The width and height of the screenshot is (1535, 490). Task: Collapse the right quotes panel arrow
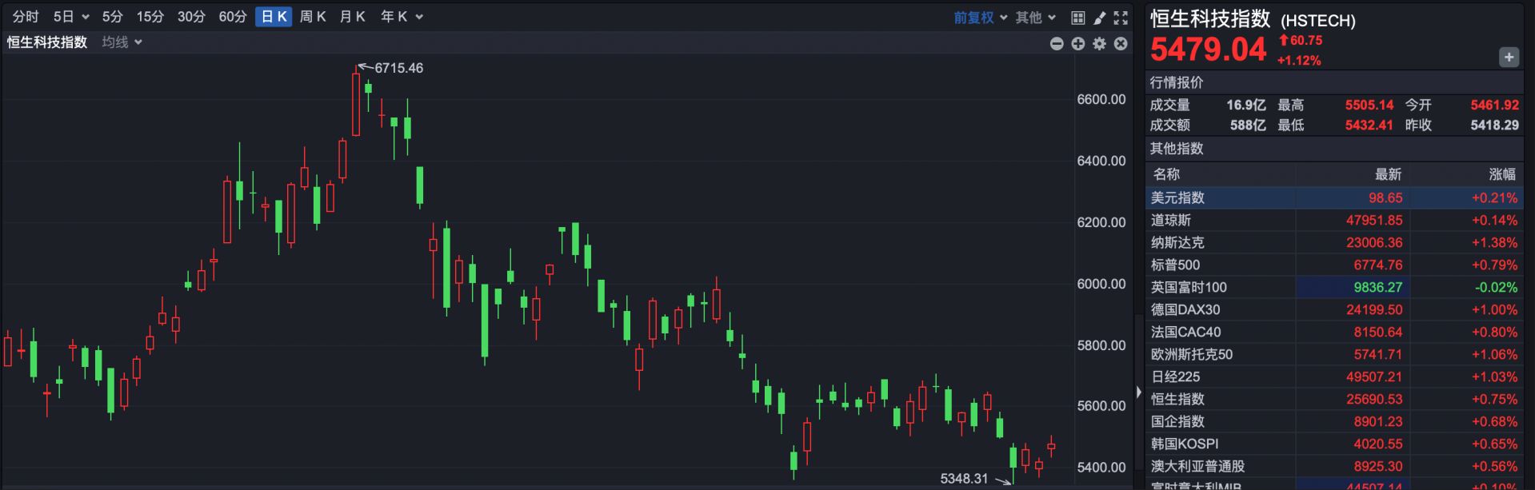1138,392
